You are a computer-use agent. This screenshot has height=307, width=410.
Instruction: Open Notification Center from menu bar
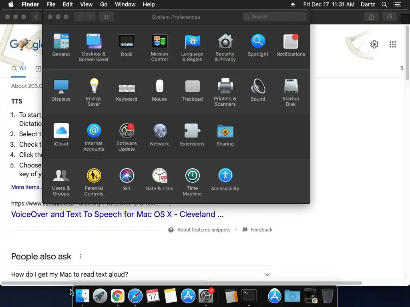coord(397,4)
